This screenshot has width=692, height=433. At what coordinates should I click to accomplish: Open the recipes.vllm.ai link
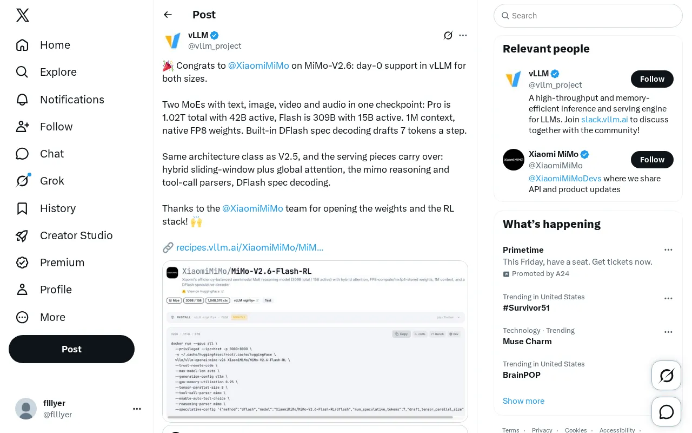[x=249, y=247]
